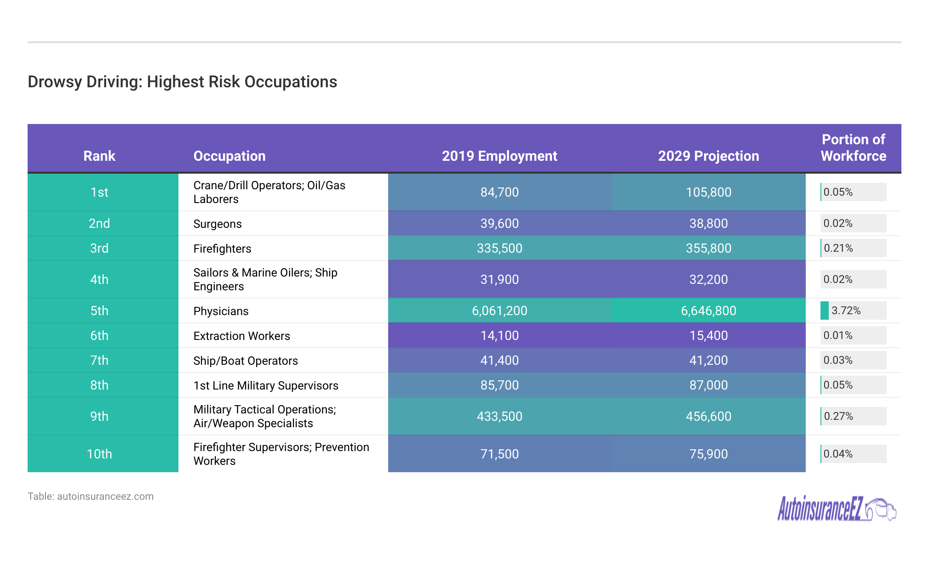Select the Firefighters occupation row
929x576 pixels.
pyautogui.click(x=222, y=248)
